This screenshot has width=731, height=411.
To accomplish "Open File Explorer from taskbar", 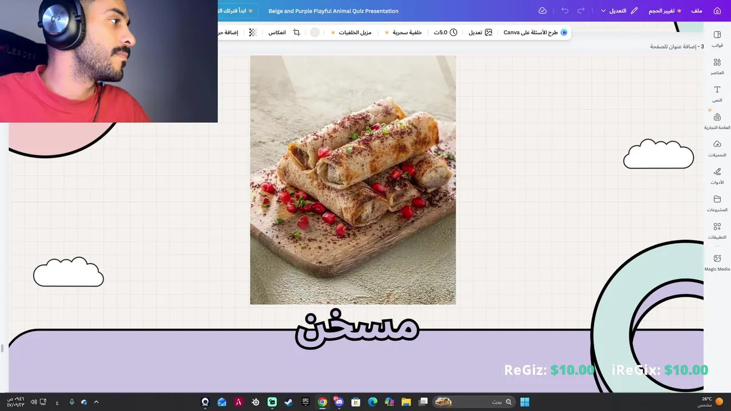I will pos(406,402).
